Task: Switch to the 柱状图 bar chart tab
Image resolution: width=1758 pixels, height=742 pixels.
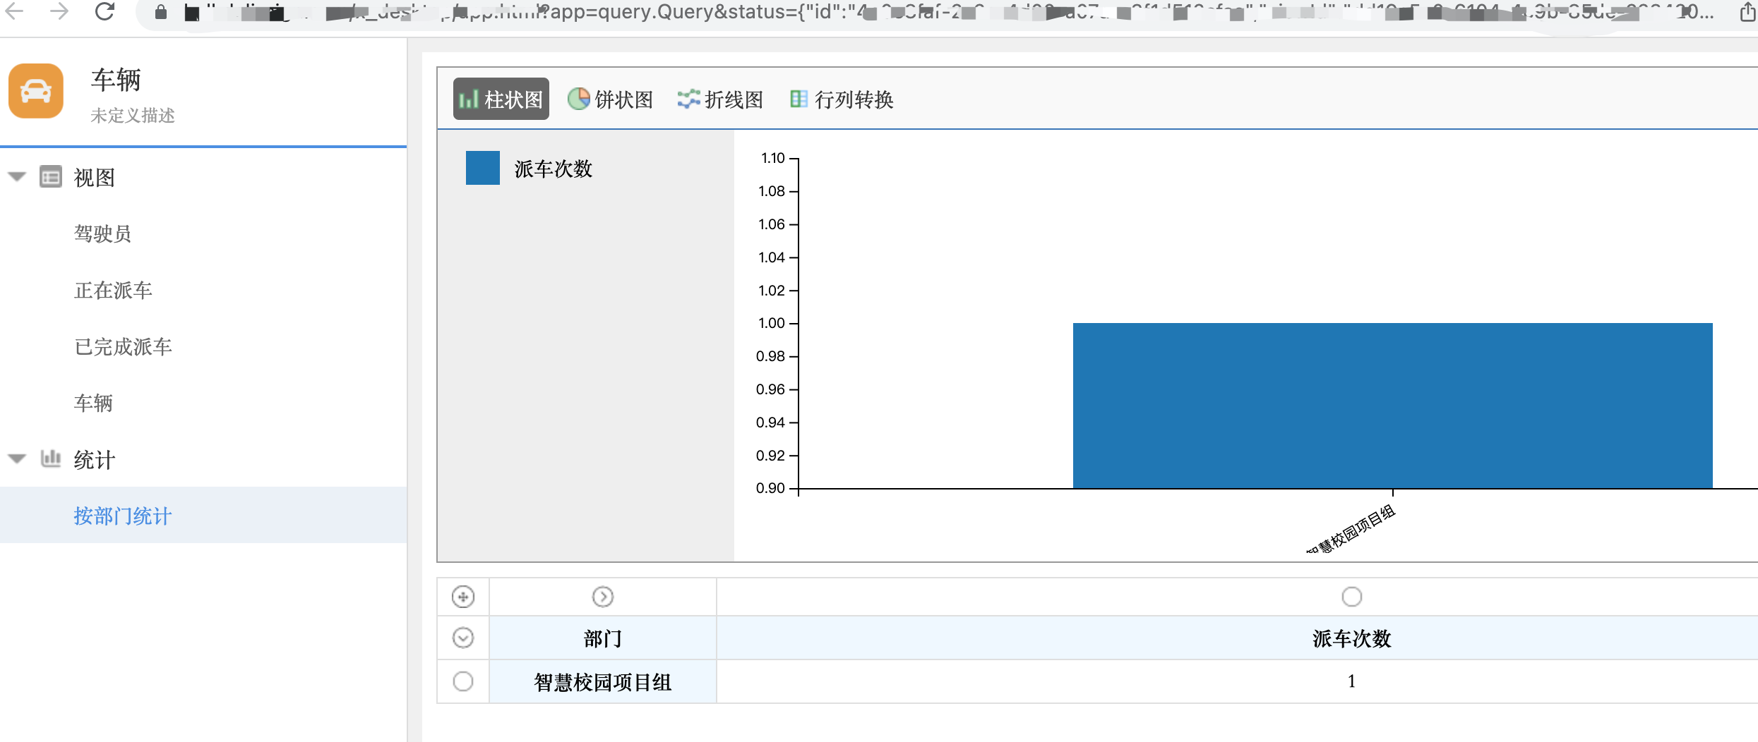Action: pos(501,99)
